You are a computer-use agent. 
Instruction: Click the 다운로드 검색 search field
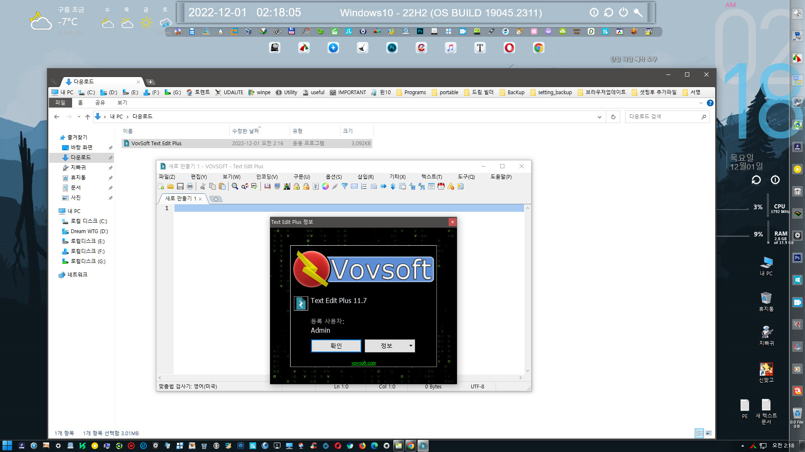(667, 117)
